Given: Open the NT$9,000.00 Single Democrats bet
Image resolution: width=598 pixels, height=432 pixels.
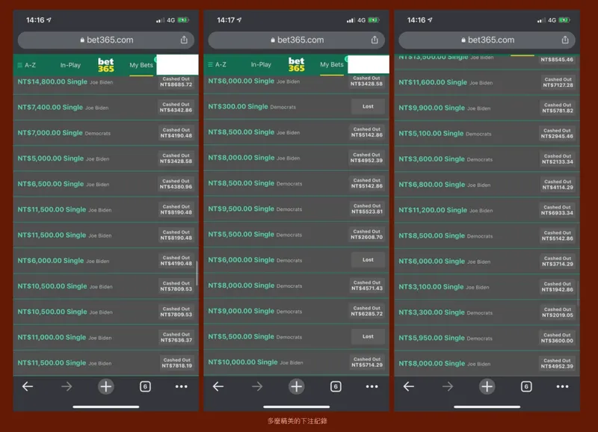Looking at the screenshot, I should [296, 311].
